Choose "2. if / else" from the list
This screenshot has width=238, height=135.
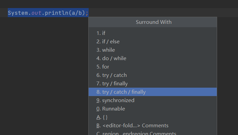(108, 42)
